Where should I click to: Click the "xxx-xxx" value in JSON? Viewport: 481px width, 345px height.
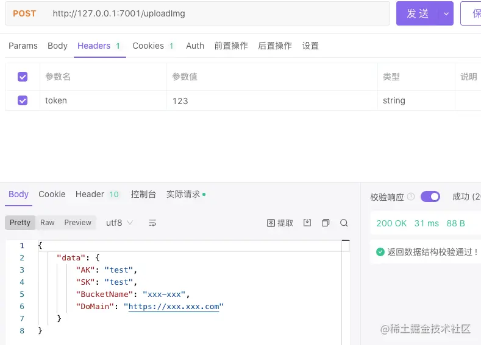164,294
